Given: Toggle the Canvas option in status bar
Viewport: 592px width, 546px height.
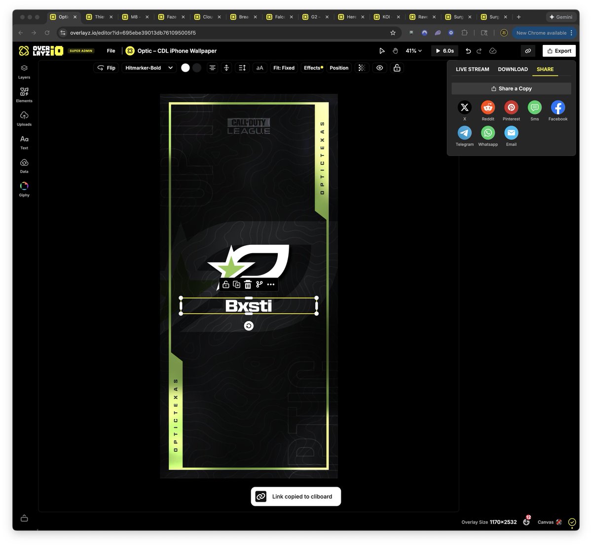Looking at the screenshot, I should pyautogui.click(x=550, y=522).
